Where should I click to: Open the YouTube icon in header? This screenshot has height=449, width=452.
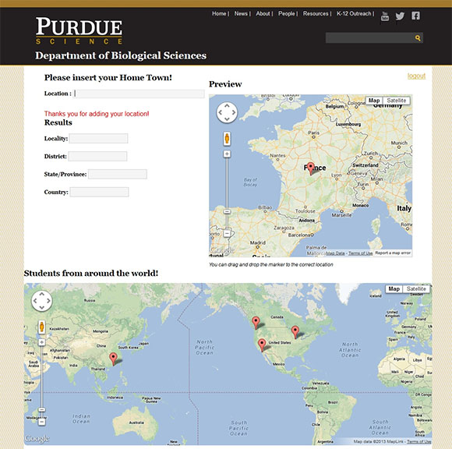point(385,16)
